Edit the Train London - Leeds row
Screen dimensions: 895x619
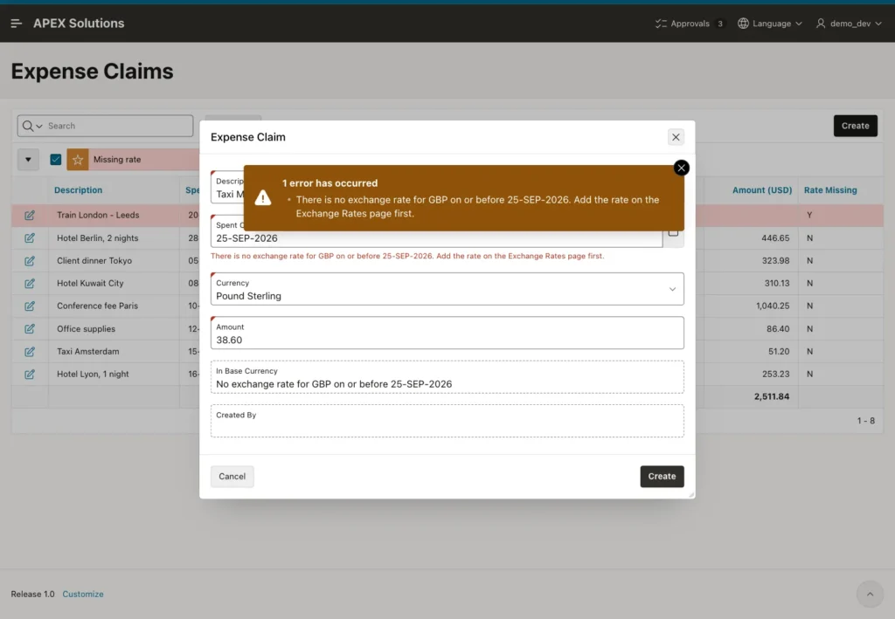click(x=30, y=216)
